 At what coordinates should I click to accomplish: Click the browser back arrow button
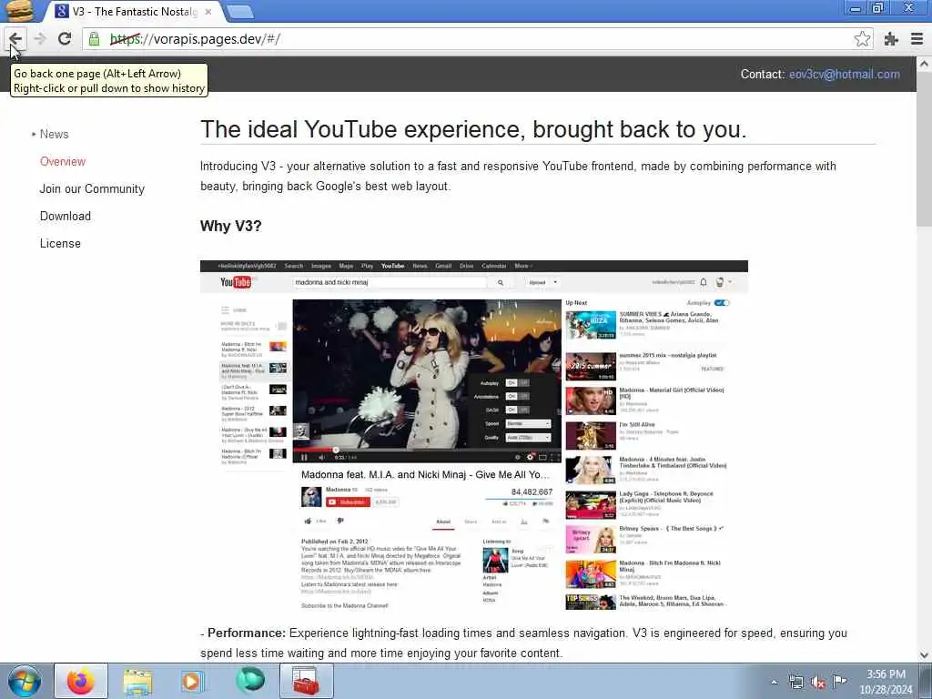tap(15, 39)
